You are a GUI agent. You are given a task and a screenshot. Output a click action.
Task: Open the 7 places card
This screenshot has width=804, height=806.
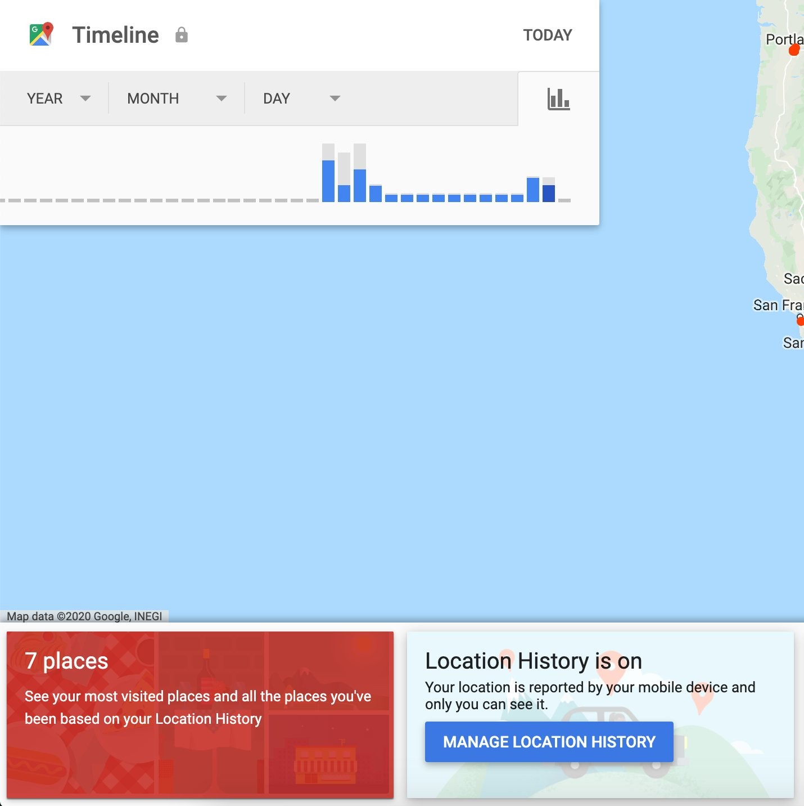[200, 714]
